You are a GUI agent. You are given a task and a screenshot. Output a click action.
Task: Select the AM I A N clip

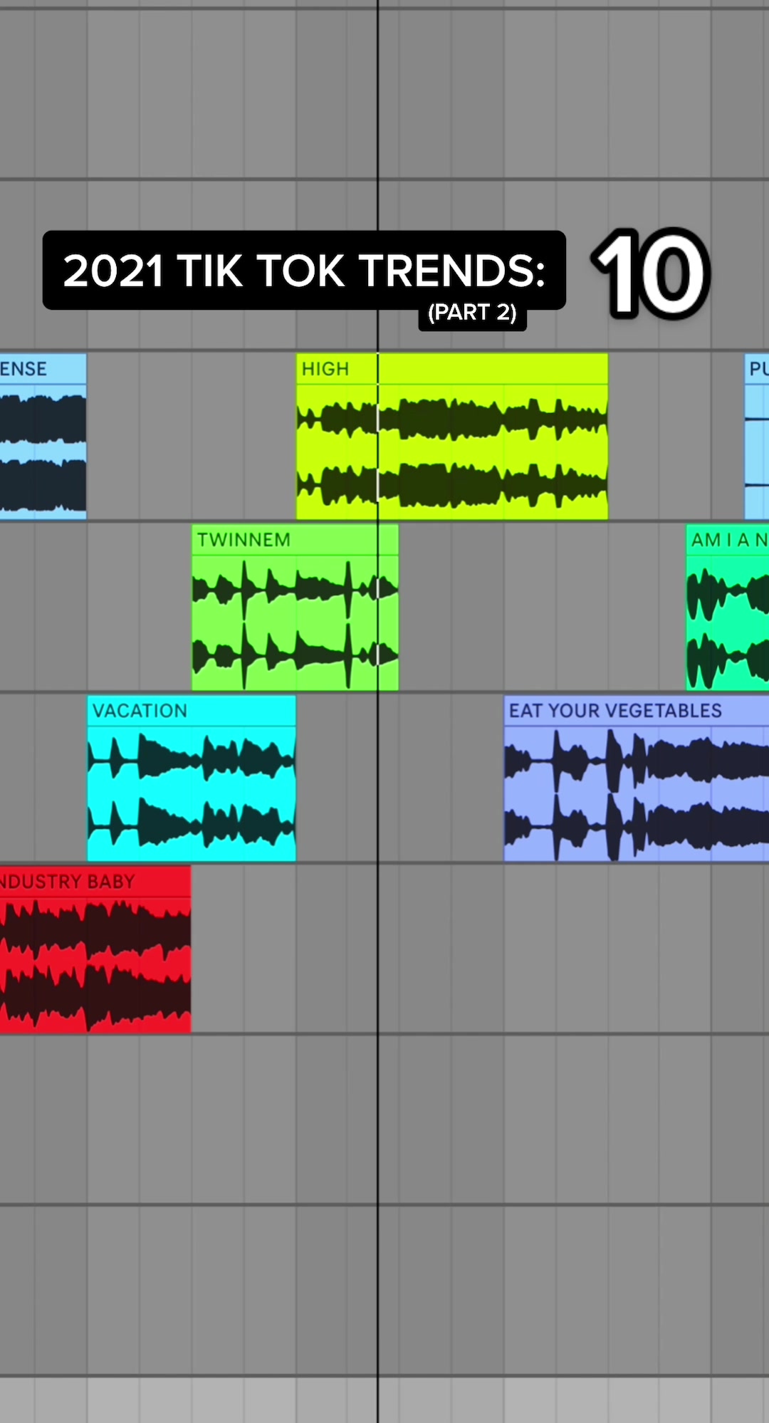coord(728,608)
